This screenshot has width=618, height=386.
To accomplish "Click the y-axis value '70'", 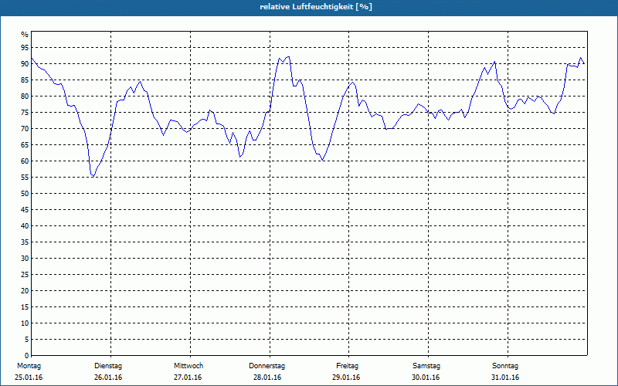I will [x=25, y=129].
